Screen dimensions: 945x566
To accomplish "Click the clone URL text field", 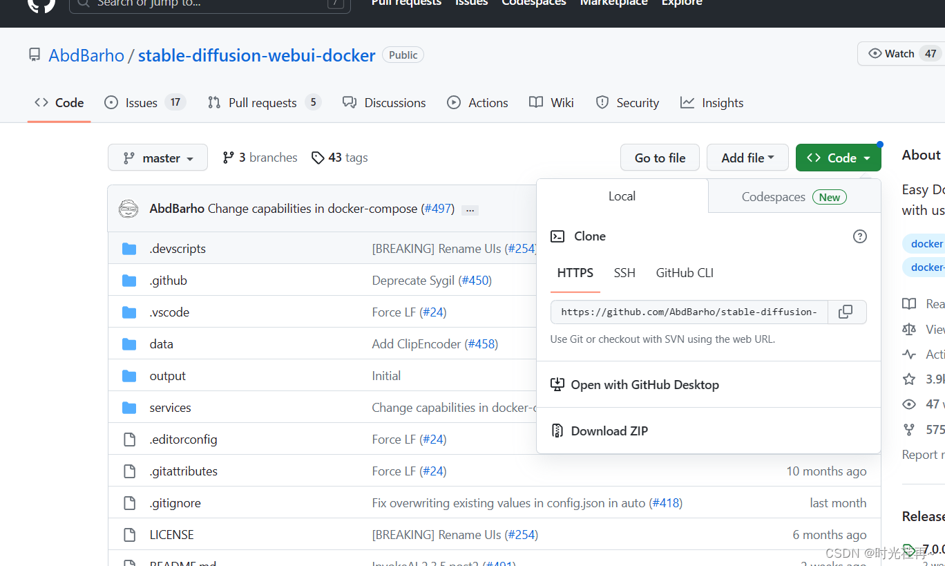I will (x=689, y=312).
